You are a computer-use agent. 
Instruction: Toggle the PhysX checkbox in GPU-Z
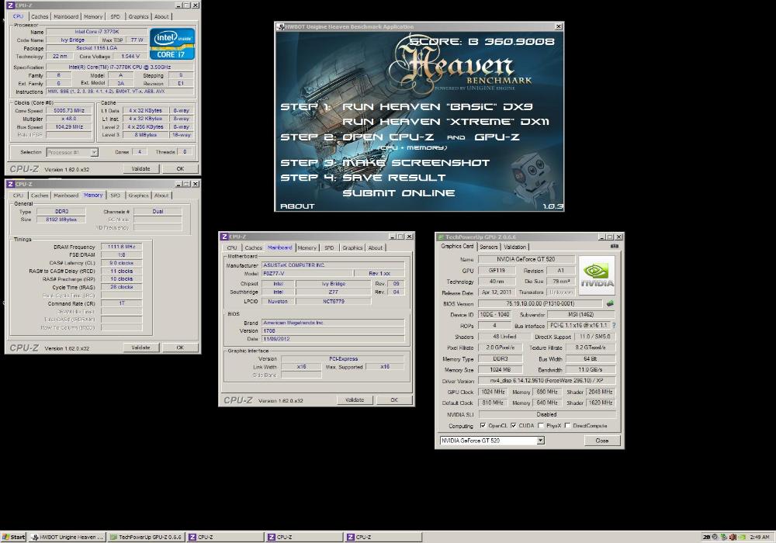541,425
